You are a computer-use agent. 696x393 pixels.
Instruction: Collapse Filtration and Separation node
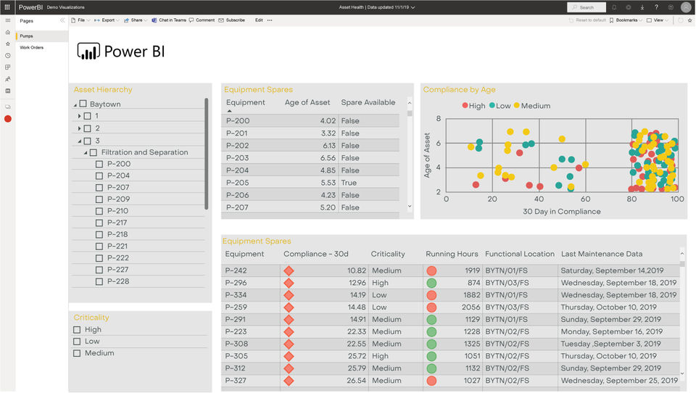(86, 153)
